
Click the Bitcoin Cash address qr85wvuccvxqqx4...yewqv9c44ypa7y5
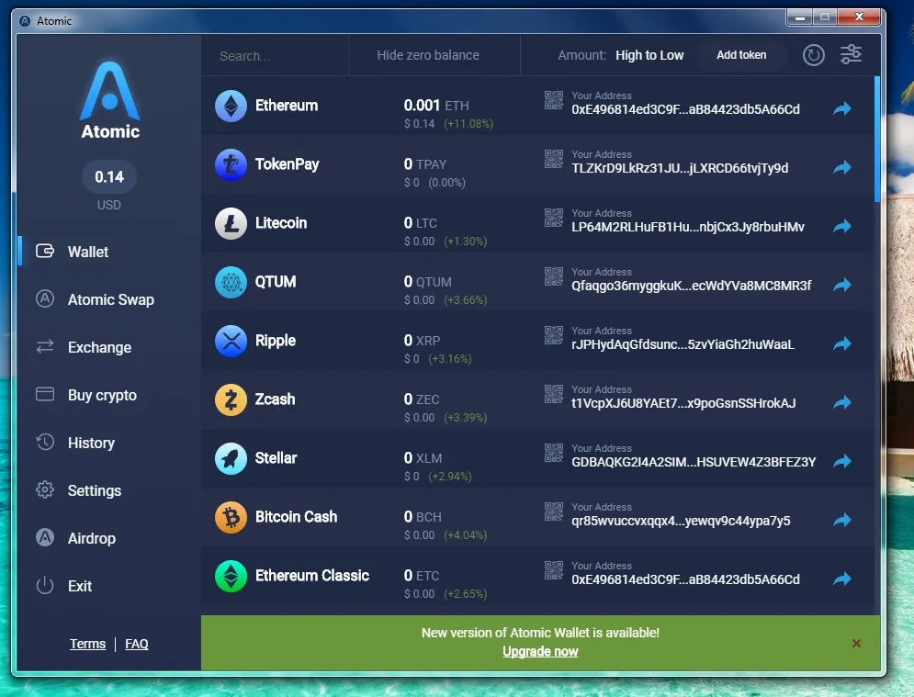(x=681, y=521)
